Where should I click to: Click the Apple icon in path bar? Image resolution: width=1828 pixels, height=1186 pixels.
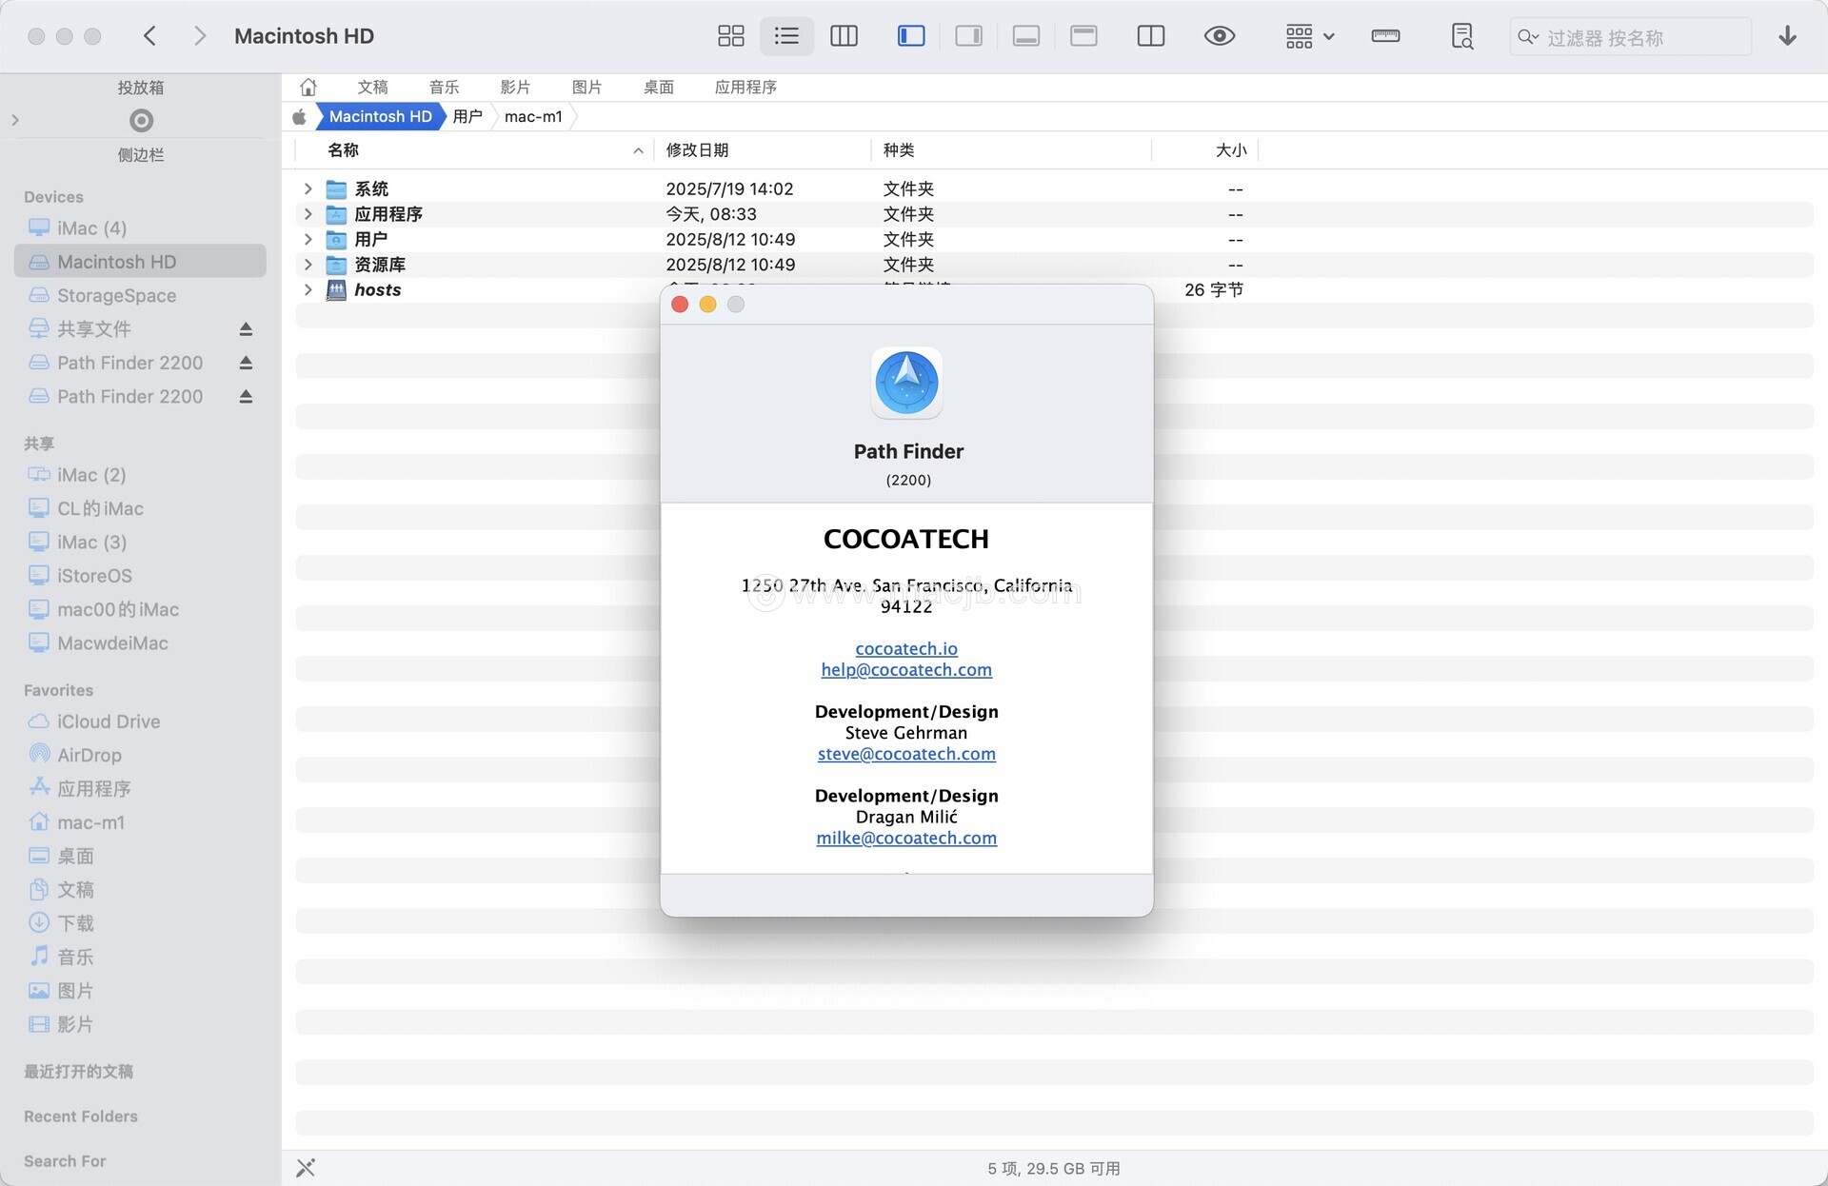coord(299,116)
